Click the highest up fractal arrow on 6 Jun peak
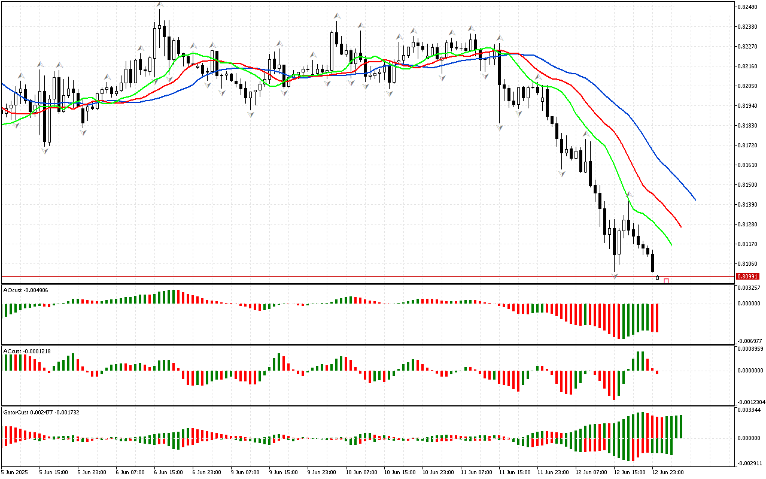Image resolution: width=766 pixels, height=479 pixels. 159,5
